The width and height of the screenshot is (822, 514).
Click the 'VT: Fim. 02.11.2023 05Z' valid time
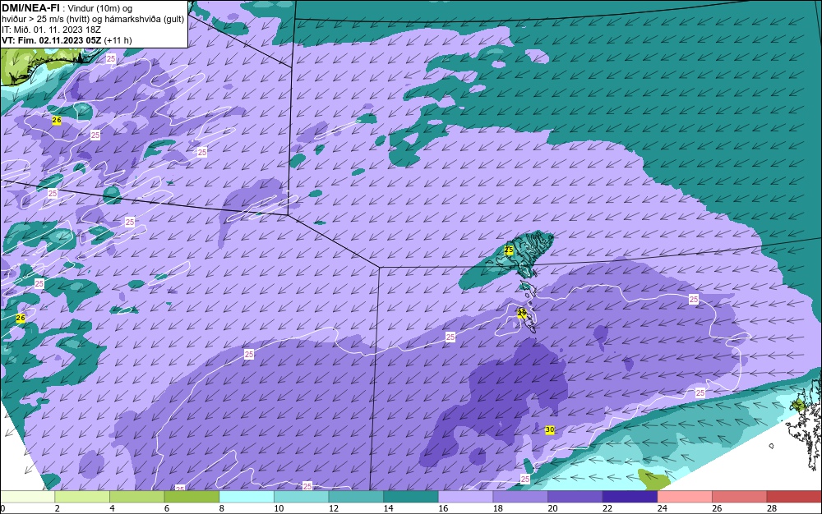pyautogui.click(x=51, y=40)
